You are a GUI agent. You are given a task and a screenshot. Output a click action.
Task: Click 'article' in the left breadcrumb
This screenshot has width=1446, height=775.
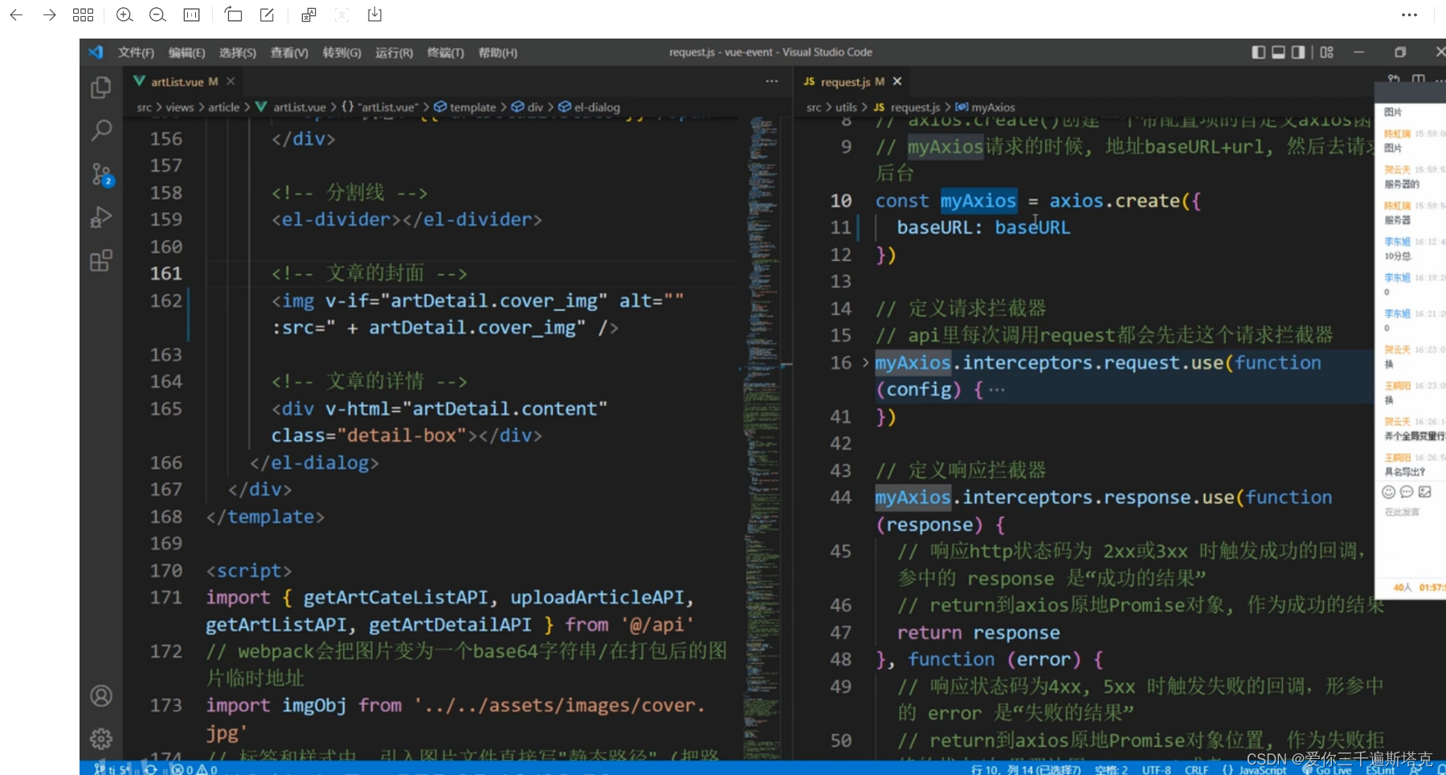[224, 107]
